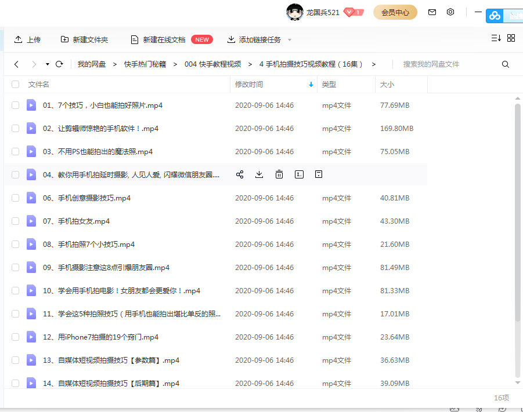Rename file 04

click(x=299, y=174)
